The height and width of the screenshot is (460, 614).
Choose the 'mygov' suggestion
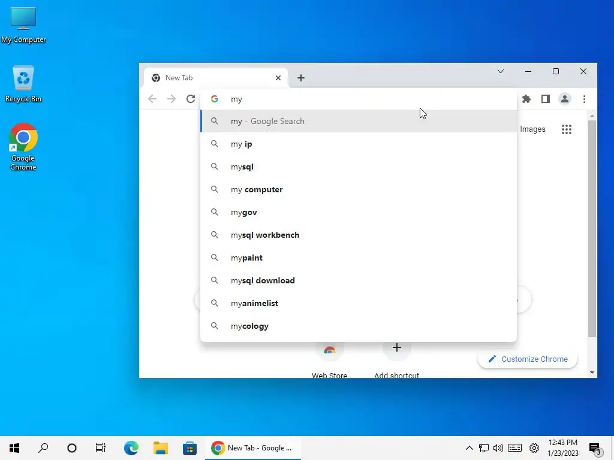[359, 212]
